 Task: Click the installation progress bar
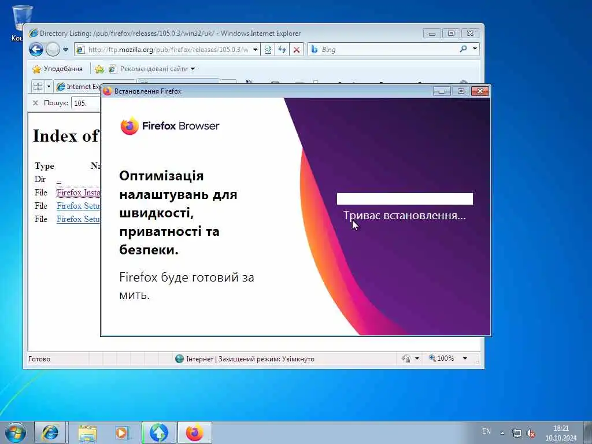coord(405,199)
